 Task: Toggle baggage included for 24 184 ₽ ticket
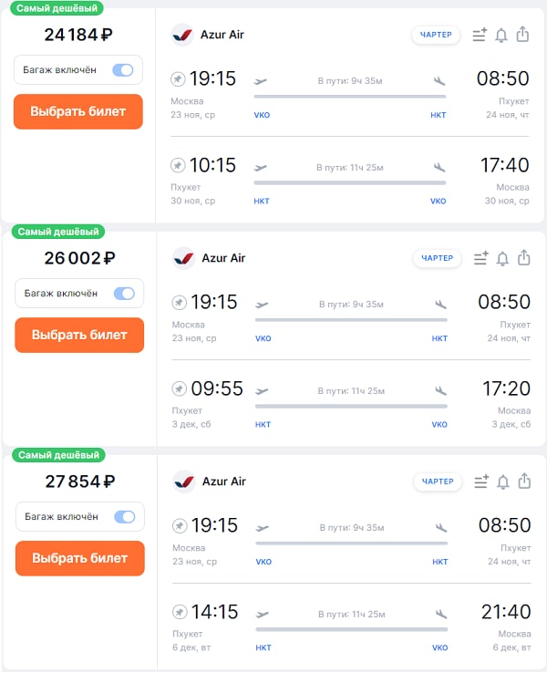coord(122,70)
